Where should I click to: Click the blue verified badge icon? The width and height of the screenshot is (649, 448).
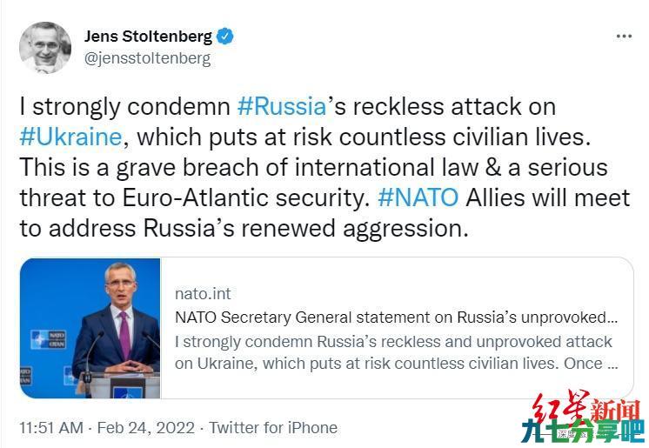pos(225,37)
